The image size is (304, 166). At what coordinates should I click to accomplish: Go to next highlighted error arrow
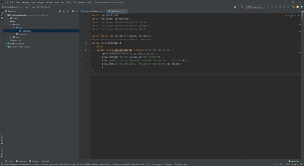299,15
